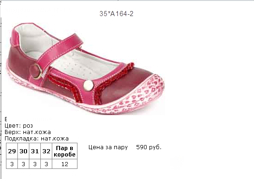
Task: Click the cell showing 12 pairs
Action: pos(65,164)
